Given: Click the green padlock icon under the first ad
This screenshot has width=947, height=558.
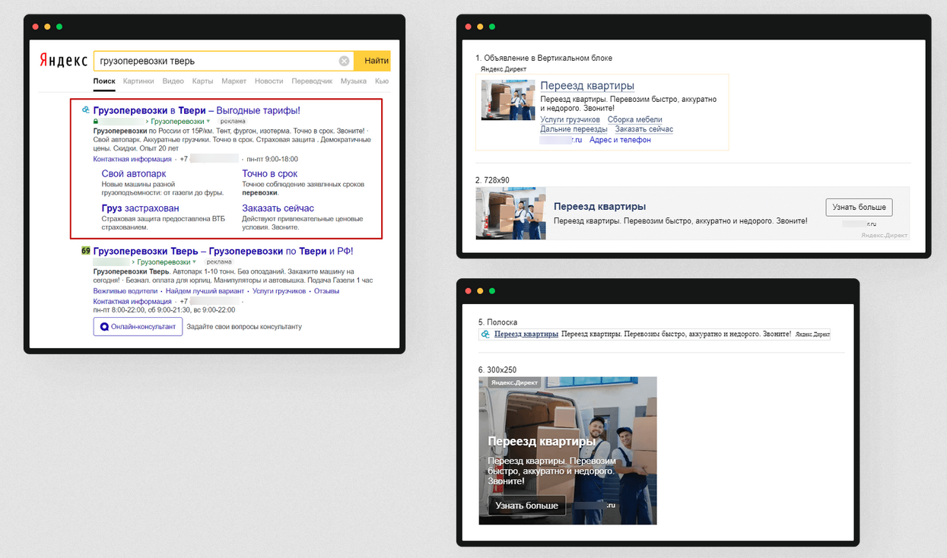Looking at the screenshot, I should [x=95, y=122].
